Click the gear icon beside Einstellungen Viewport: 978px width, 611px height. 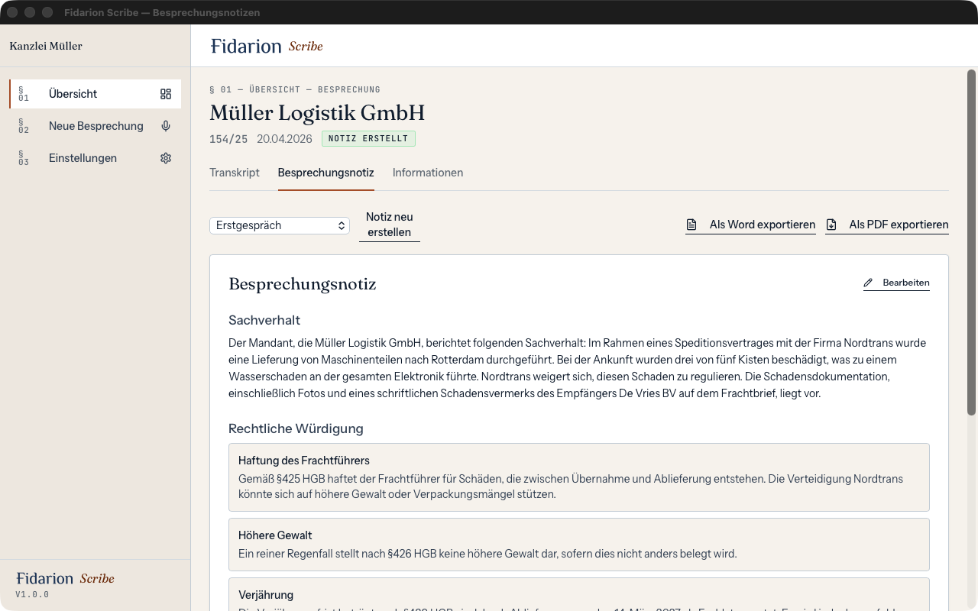(x=166, y=158)
